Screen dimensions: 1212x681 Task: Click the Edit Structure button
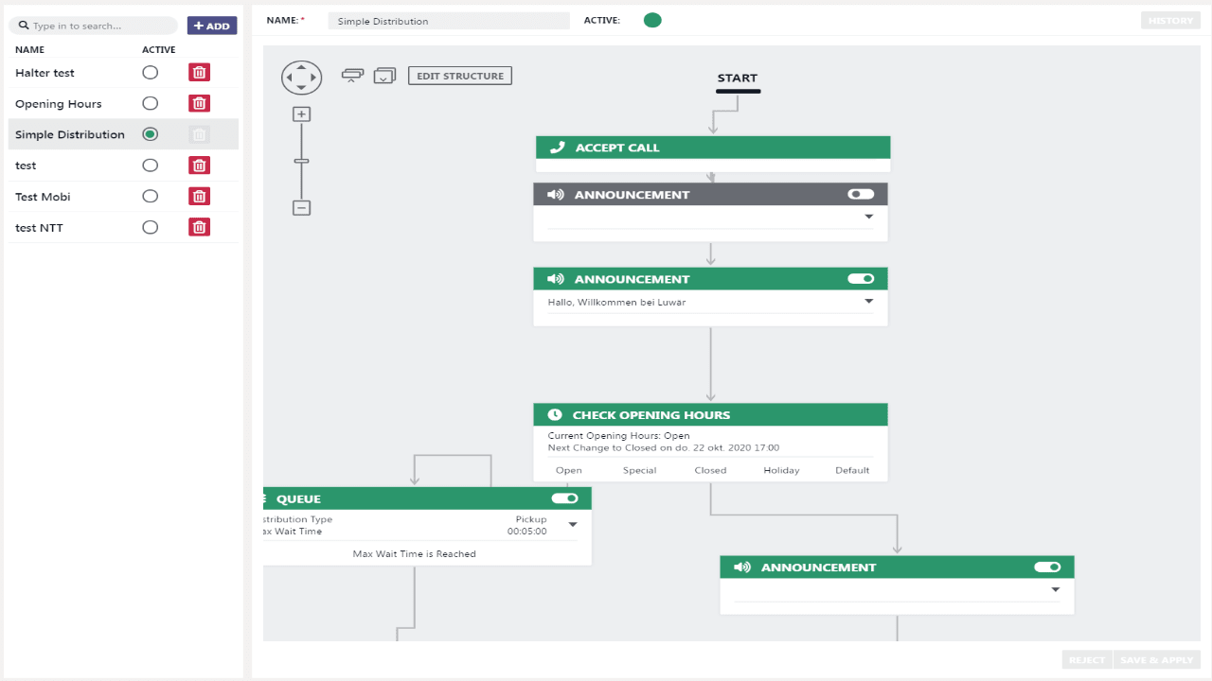[x=460, y=76]
